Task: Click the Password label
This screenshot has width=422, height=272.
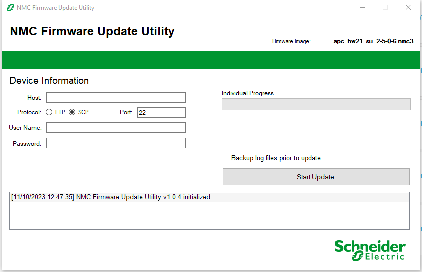Action: click(x=27, y=144)
